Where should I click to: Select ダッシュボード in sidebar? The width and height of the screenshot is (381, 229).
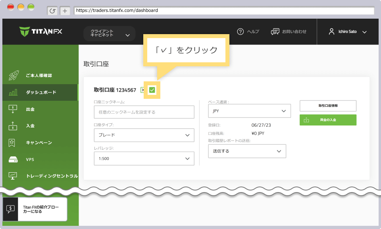(x=41, y=92)
